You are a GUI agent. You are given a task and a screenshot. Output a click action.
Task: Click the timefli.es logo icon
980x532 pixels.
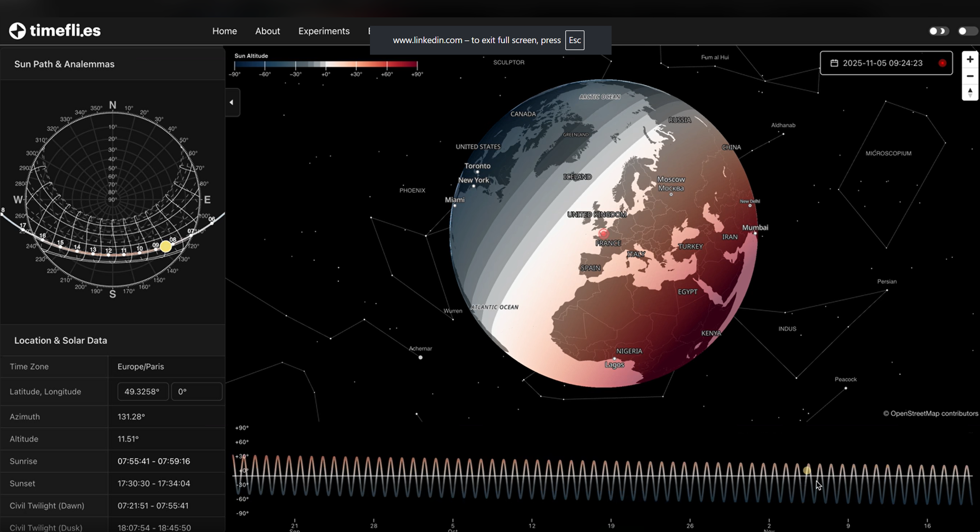point(17,31)
